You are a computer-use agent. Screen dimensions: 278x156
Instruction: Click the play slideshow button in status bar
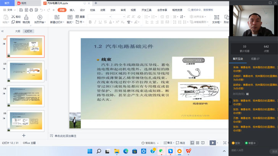click(x=213, y=143)
